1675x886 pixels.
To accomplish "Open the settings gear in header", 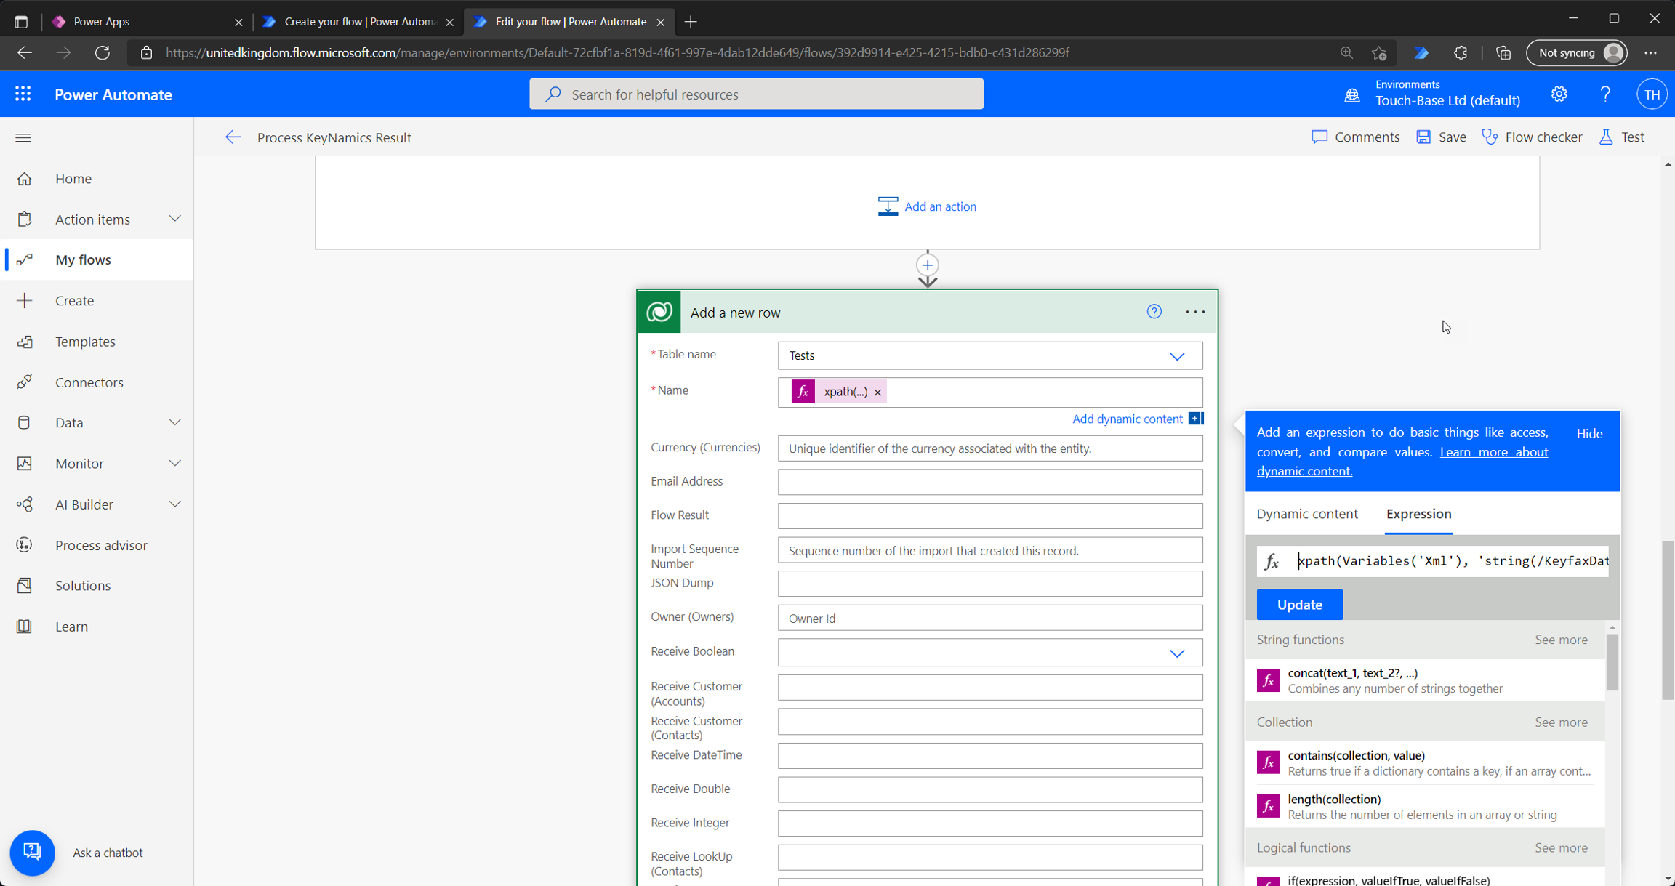I will [1559, 94].
